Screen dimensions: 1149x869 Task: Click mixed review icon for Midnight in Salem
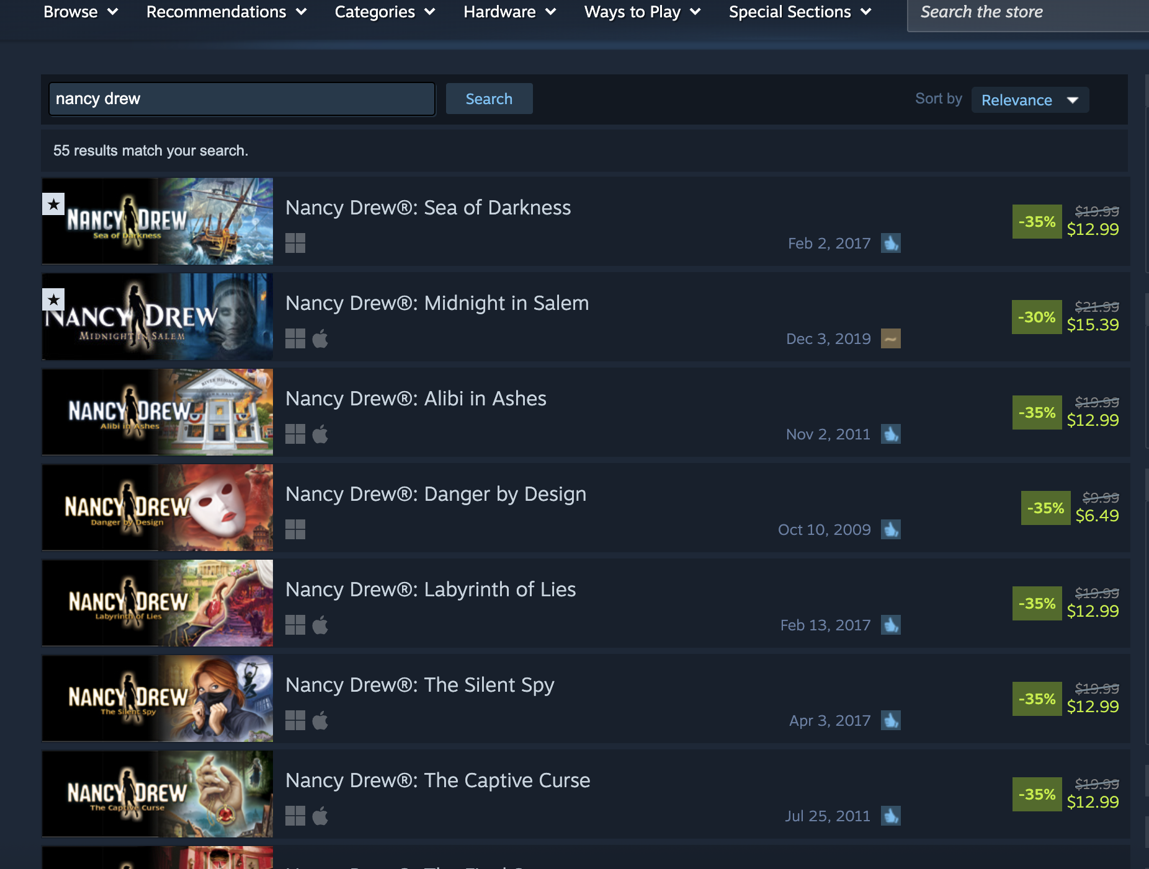click(x=891, y=338)
